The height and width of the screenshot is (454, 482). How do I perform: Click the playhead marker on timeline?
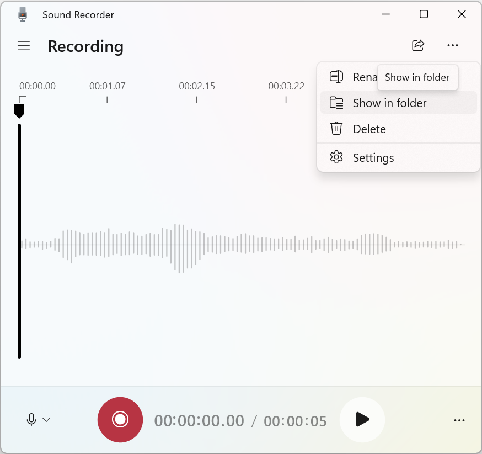coord(19,111)
